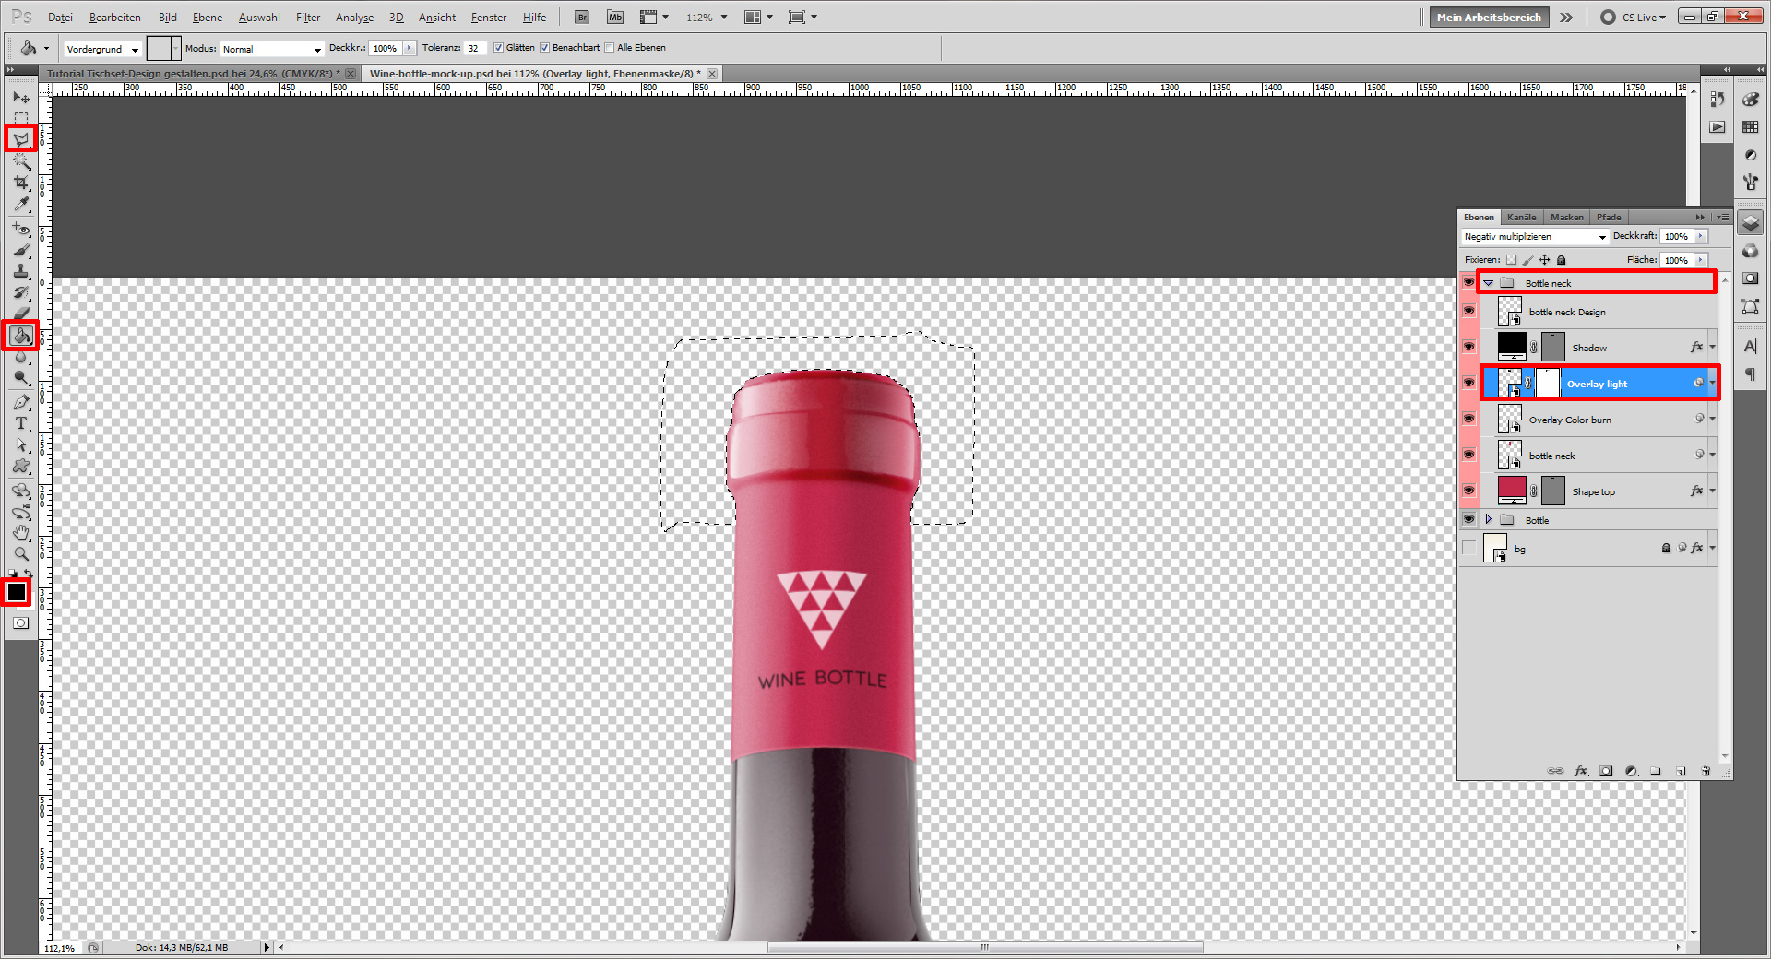Disable the Glätten checkbox

(497, 47)
